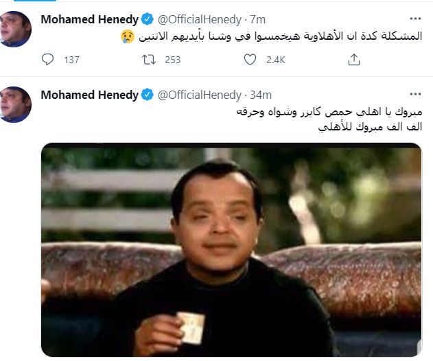Open the 34m timestamp link

[x=261, y=95]
